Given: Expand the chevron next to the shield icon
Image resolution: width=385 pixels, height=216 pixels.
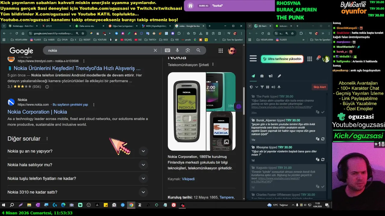Looking at the screenshot, I should [x=257, y=87].
